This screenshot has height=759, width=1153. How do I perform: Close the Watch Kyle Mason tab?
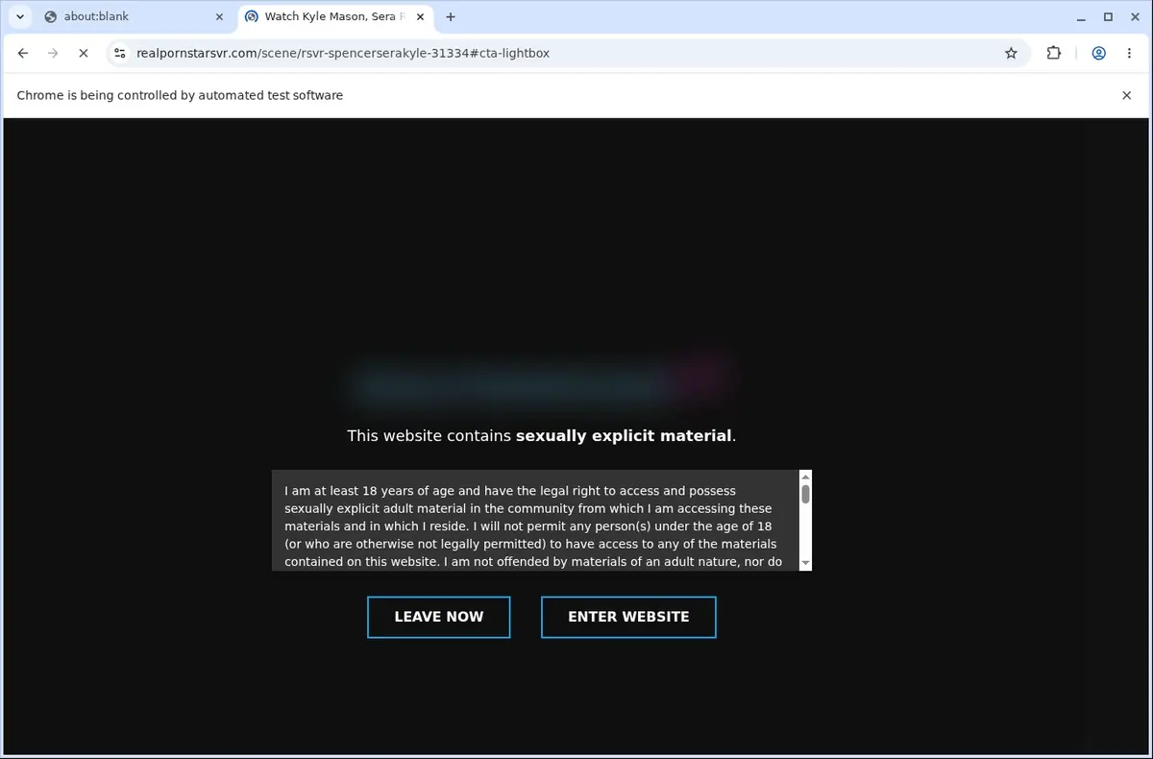click(420, 16)
